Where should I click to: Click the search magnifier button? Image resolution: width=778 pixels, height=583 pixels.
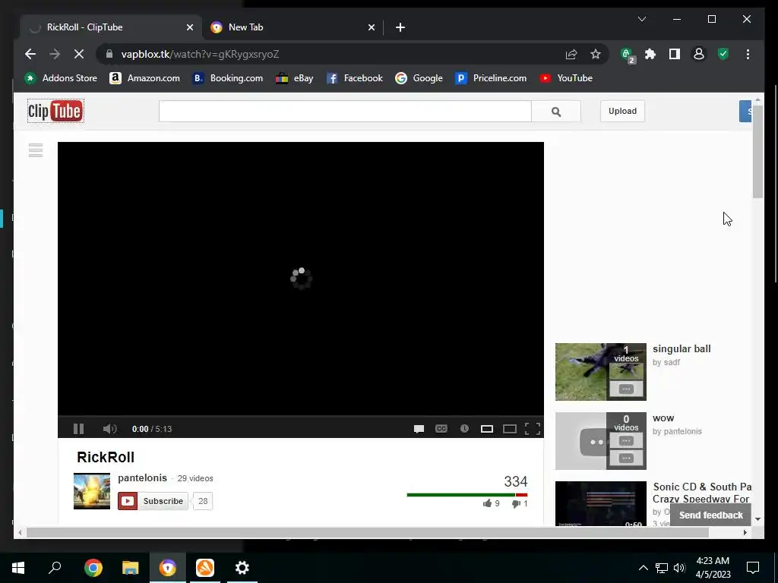(x=556, y=112)
